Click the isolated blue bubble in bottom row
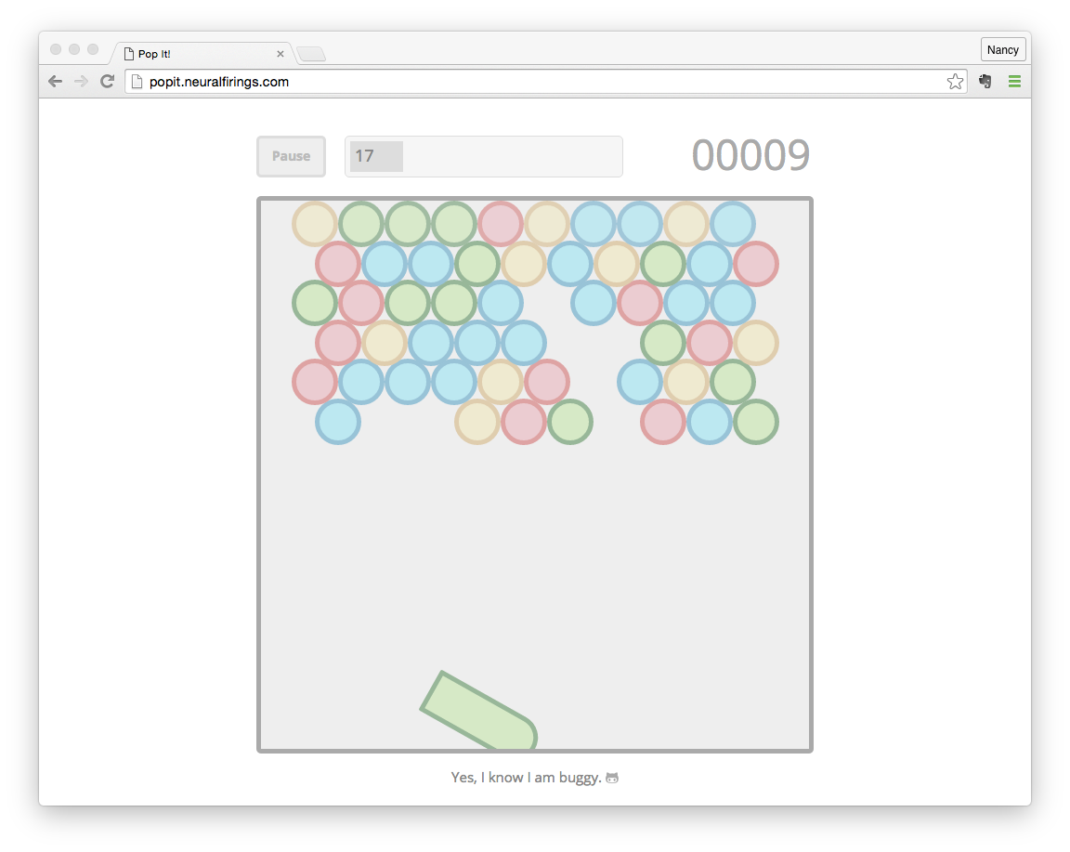 (x=338, y=422)
